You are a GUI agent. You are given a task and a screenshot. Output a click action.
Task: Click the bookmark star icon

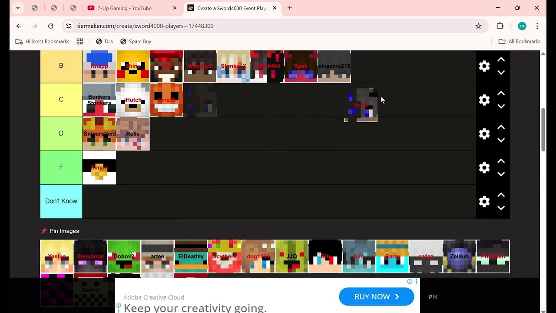click(478, 26)
